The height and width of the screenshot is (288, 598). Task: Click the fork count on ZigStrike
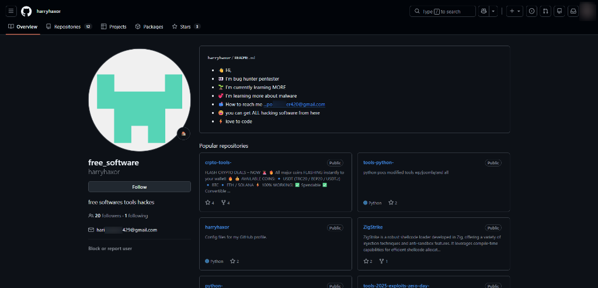pyautogui.click(x=384, y=262)
